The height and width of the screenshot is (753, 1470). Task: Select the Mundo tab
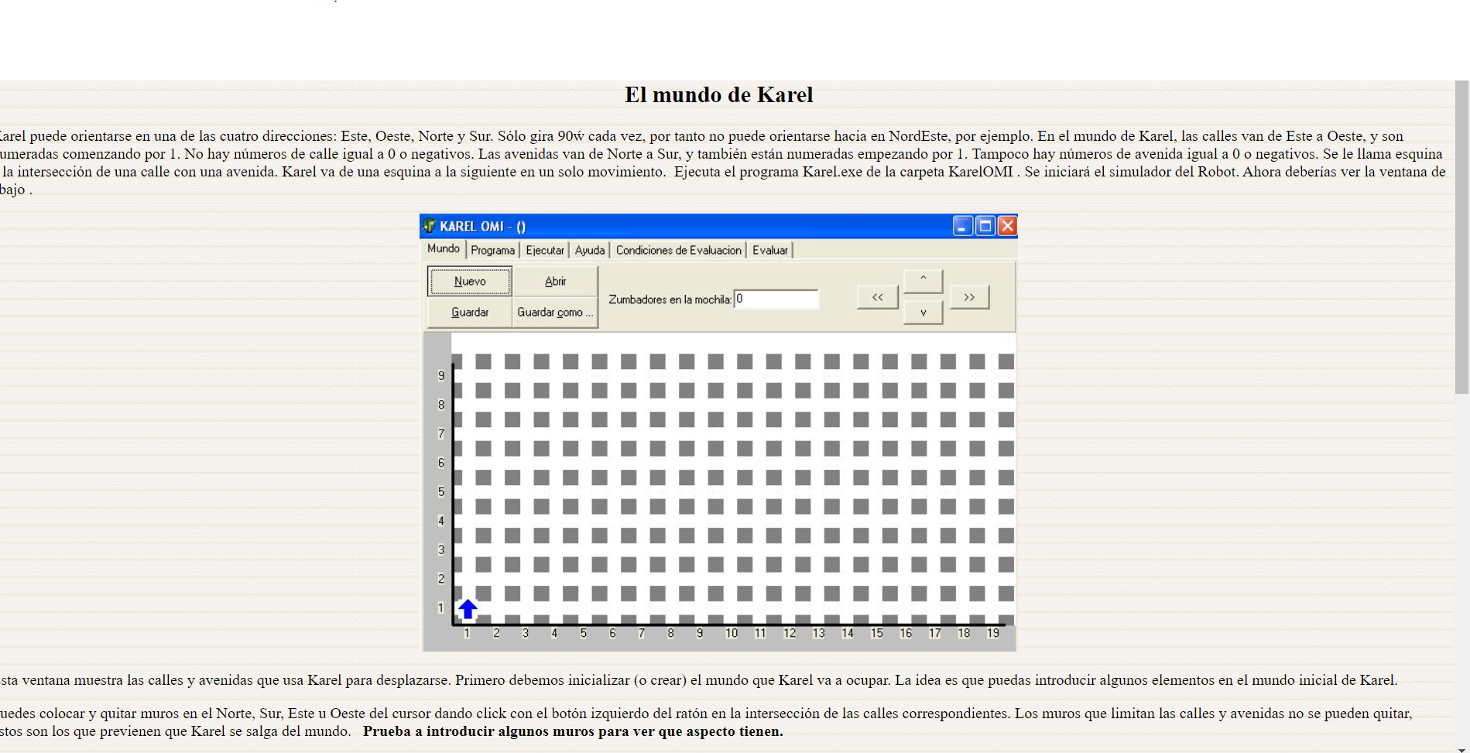(x=444, y=249)
